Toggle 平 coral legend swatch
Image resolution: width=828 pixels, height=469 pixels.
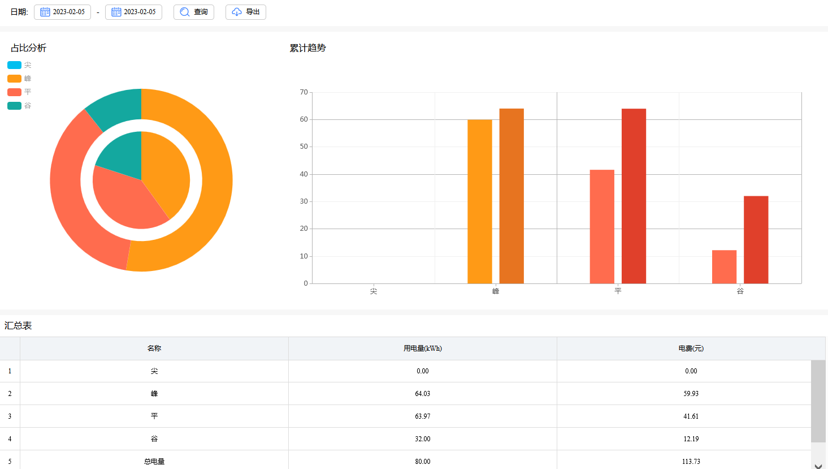point(14,92)
